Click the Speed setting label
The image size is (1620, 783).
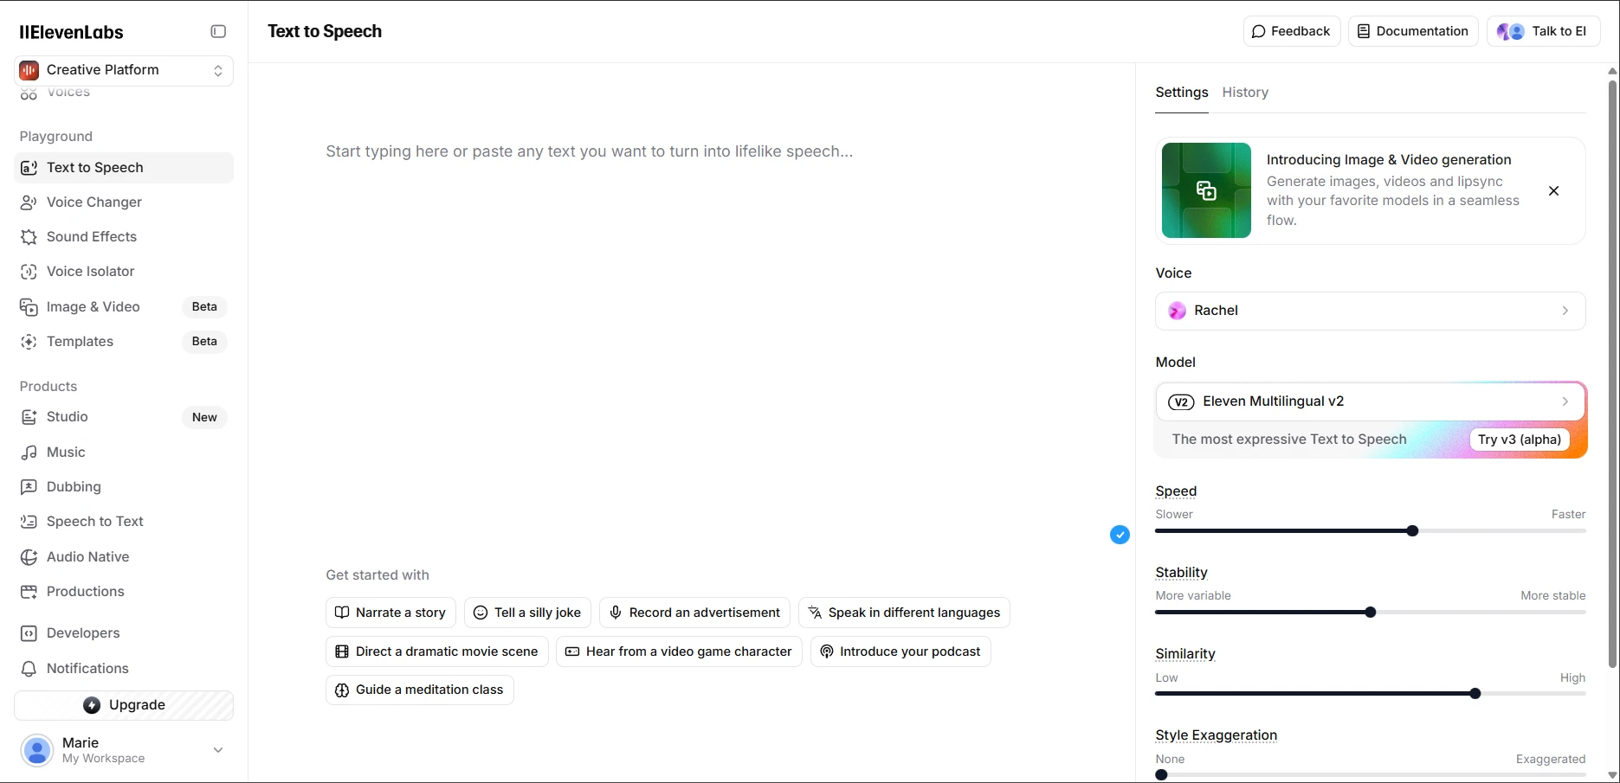point(1176,491)
